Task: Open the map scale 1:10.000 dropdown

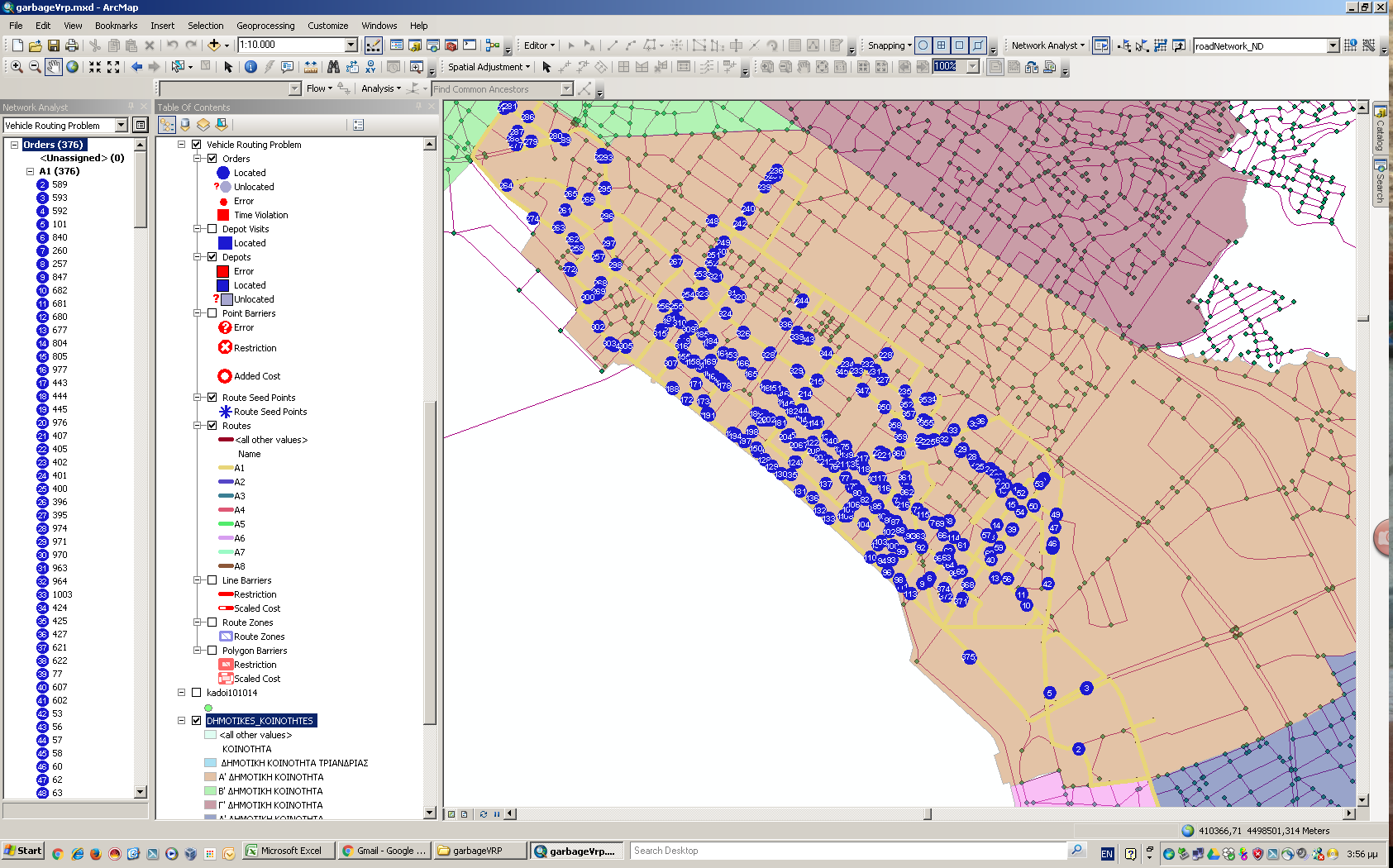Action: click(x=351, y=45)
